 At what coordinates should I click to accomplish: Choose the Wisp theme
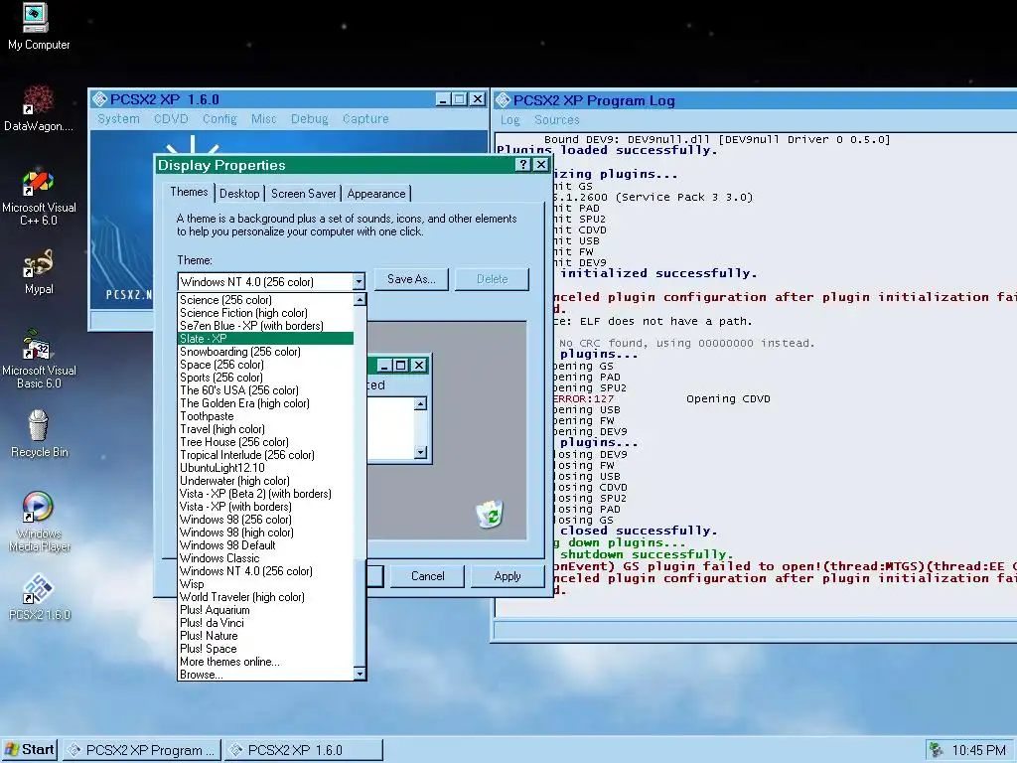coord(266,584)
